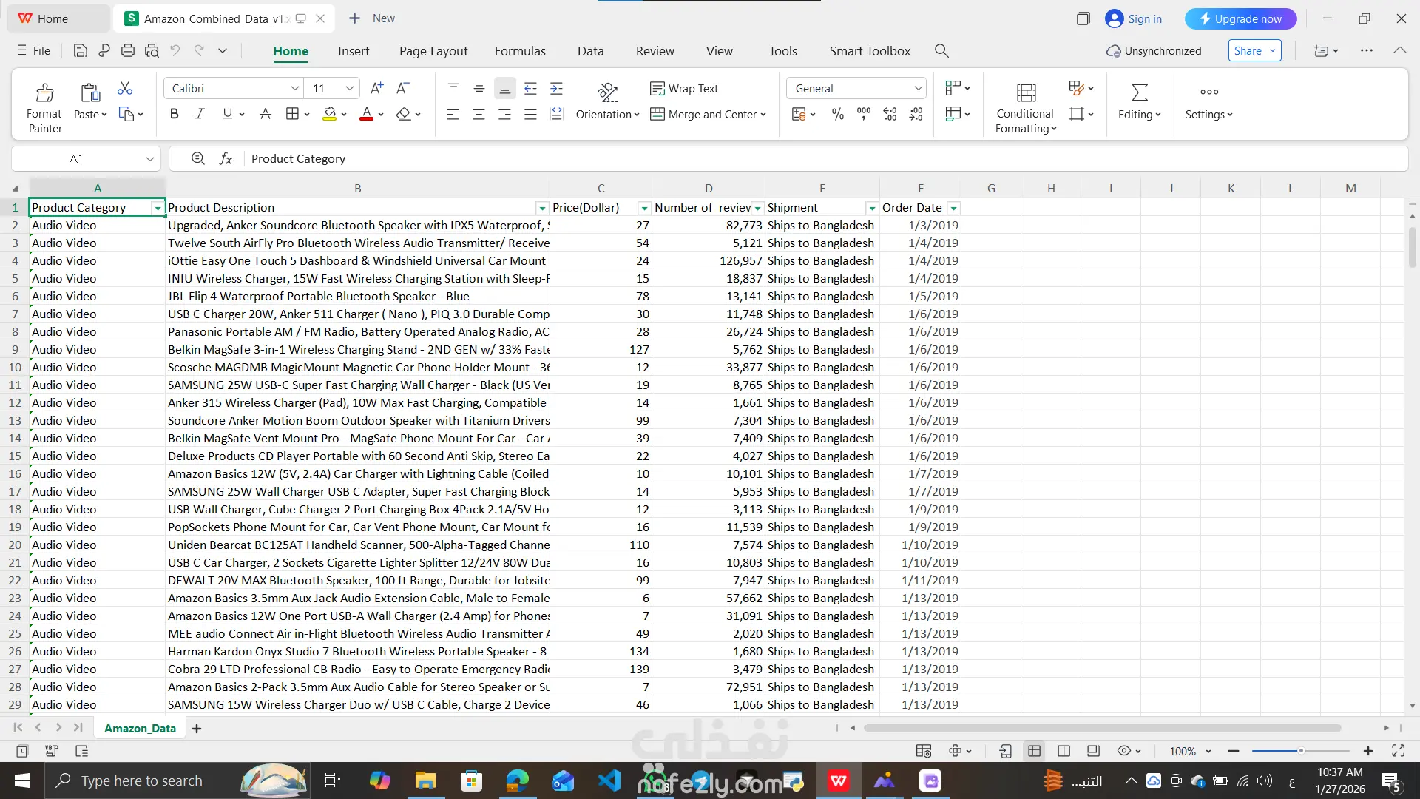Image resolution: width=1420 pixels, height=799 pixels.
Task: Expand the Product Category filter dropdown
Action: click(x=158, y=209)
